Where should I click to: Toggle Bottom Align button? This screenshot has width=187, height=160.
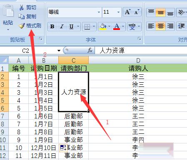pyautogui.click(x=170, y=12)
